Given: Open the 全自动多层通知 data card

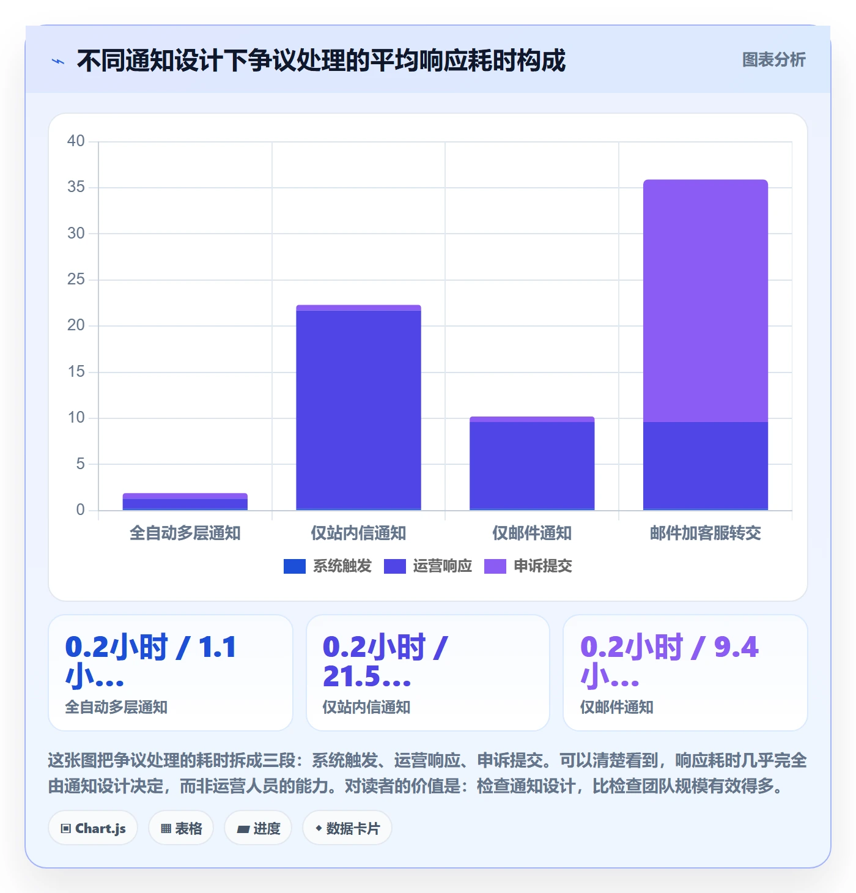Looking at the screenshot, I should pos(171,673).
